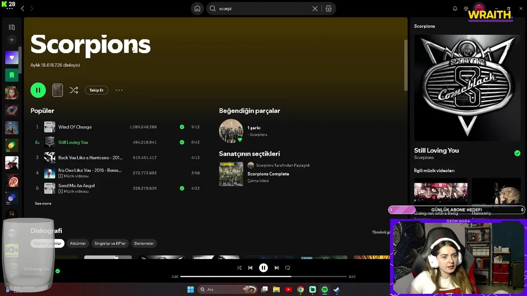Click the main page vertical scrollbar
Image resolution: width=527 pixels, height=296 pixels.
(406, 65)
